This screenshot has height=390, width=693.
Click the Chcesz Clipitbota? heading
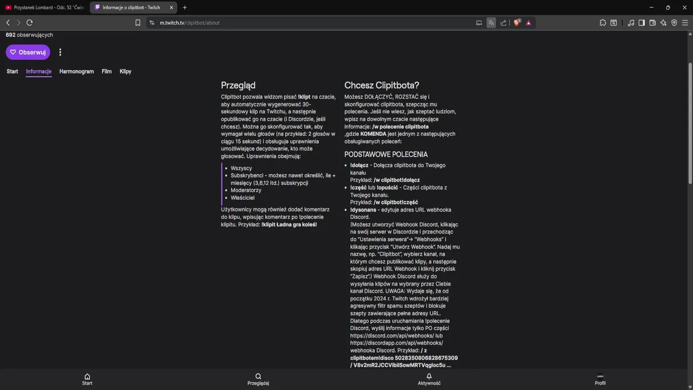pos(382,85)
